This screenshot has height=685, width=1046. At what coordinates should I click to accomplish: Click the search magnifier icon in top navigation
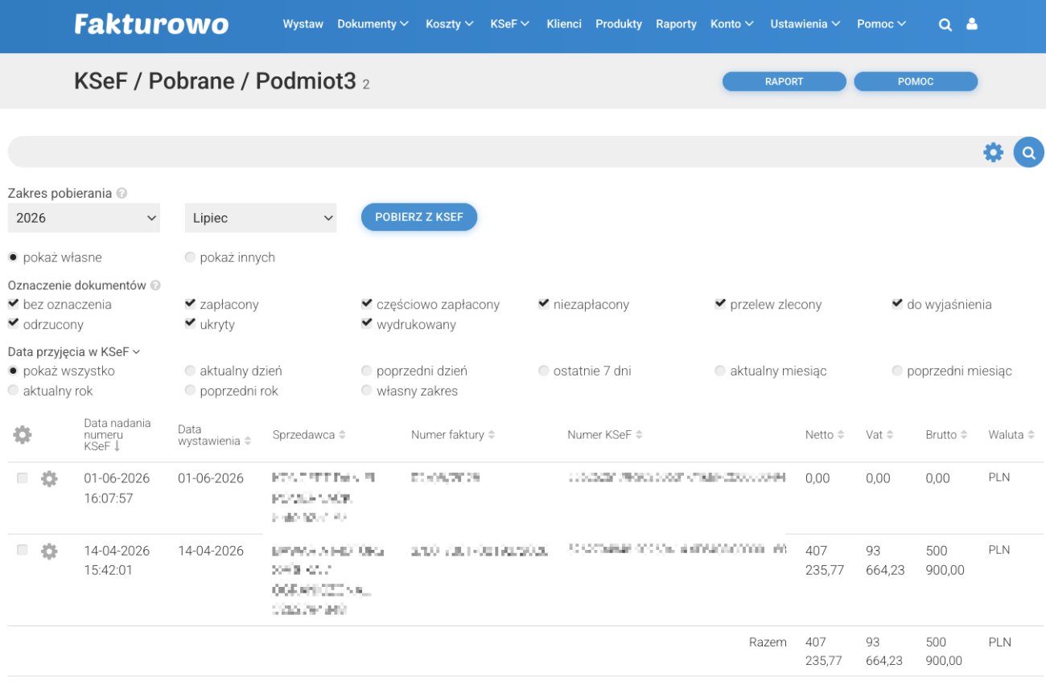(x=945, y=24)
